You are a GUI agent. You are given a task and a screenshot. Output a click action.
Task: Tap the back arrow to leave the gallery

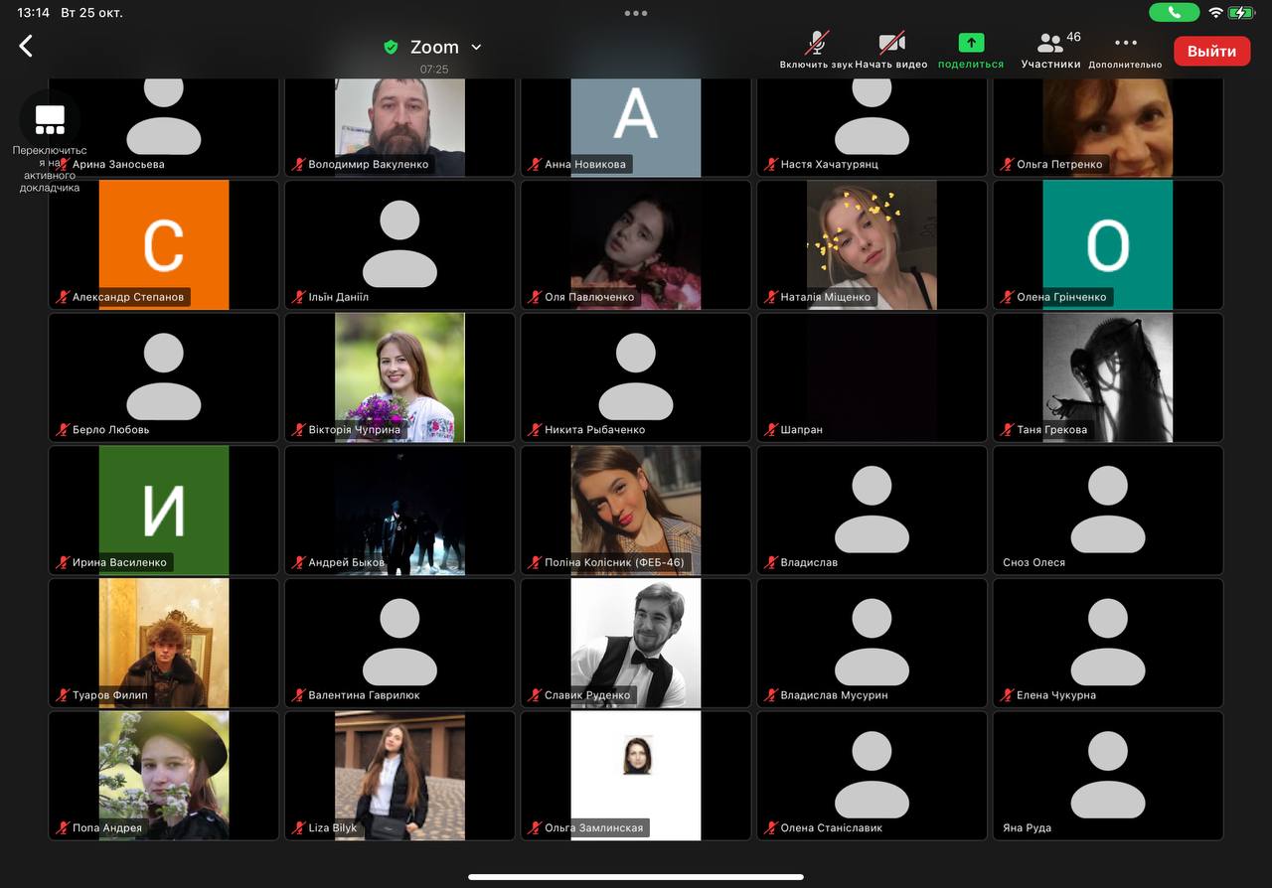click(27, 46)
